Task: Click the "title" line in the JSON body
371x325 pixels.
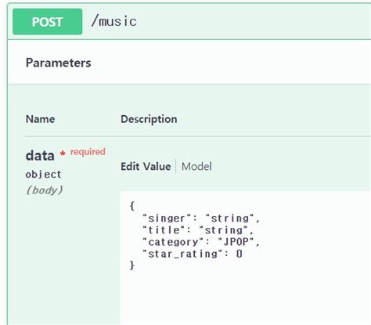Action: (197, 230)
